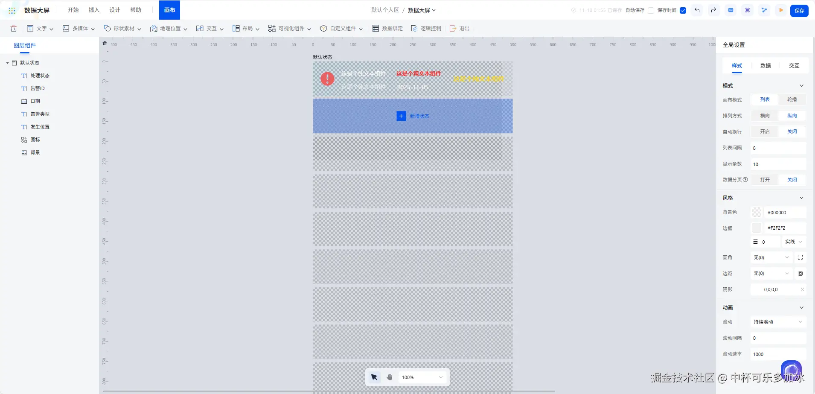Open the 100% zoom dropdown
The height and width of the screenshot is (394, 815).
click(422, 377)
